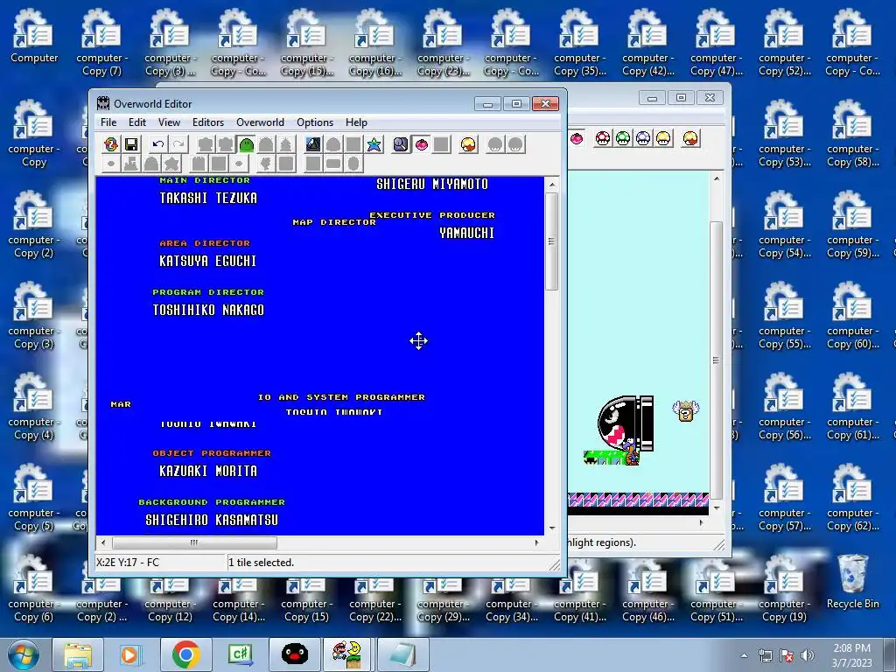896x672 pixels.
Task: Click the gray tree icon beside the hill icons
Action: click(286, 144)
